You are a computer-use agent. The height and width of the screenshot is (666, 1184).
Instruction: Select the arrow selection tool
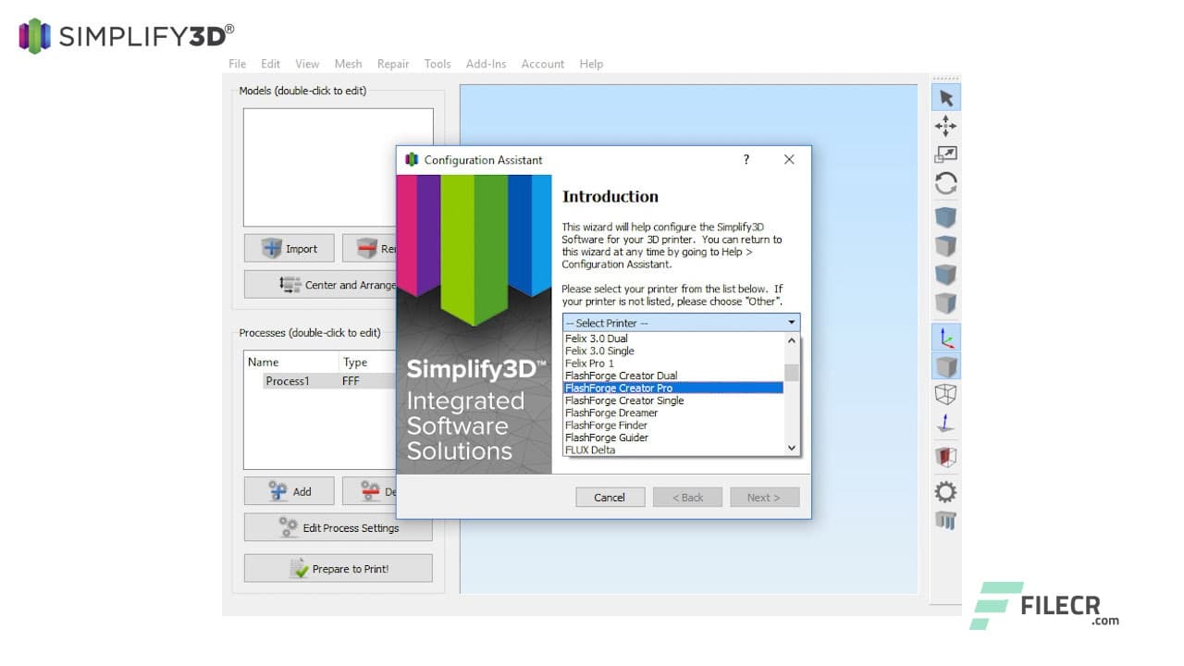[945, 98]
